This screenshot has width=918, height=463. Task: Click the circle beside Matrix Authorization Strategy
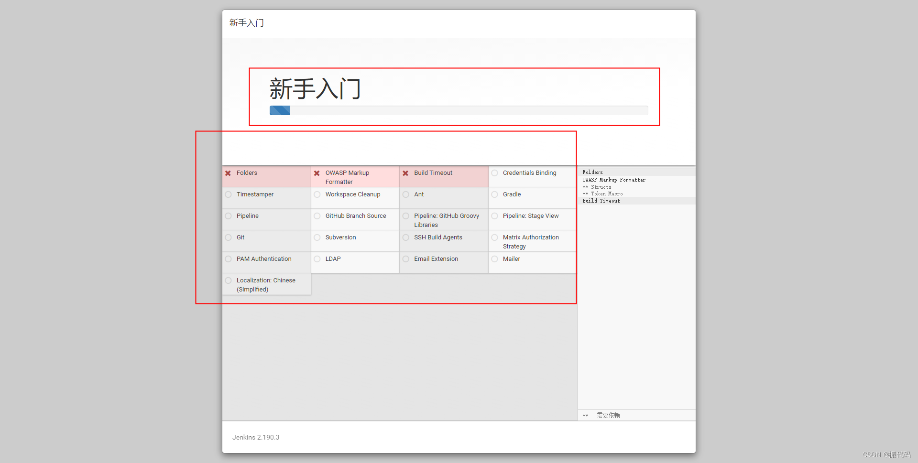[x=494, y=237]
